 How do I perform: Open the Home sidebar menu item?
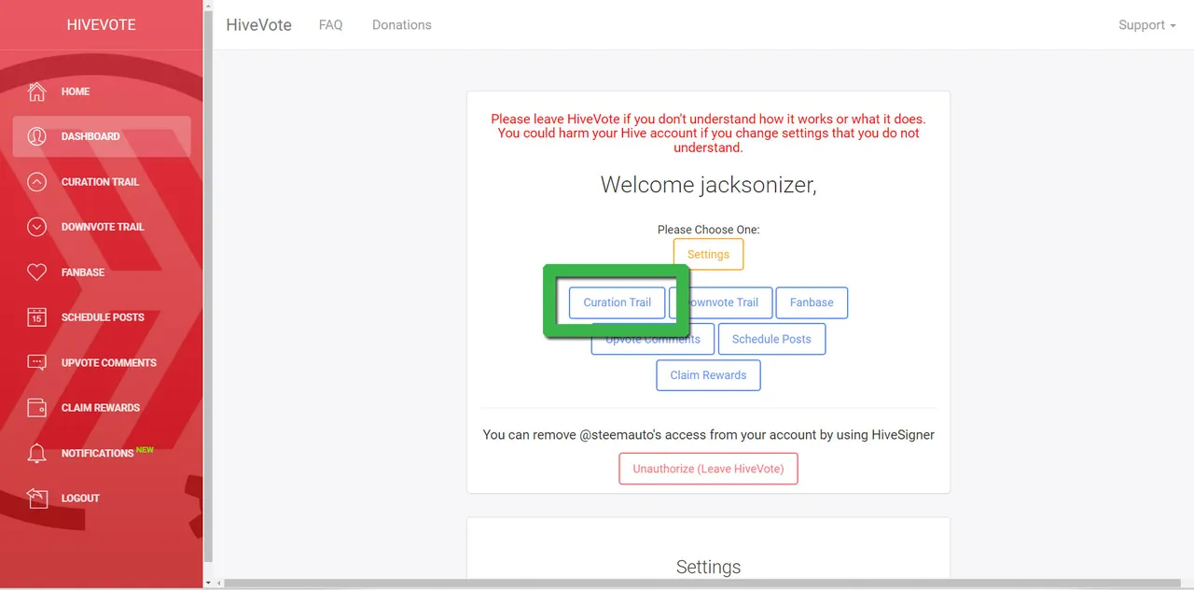[102, 91]
